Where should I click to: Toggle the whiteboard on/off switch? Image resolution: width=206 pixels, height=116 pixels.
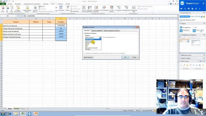pyautogui.click(x=201, y=61)
